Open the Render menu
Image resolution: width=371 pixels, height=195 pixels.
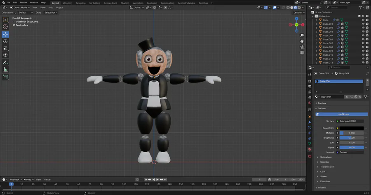click(23, 2)
